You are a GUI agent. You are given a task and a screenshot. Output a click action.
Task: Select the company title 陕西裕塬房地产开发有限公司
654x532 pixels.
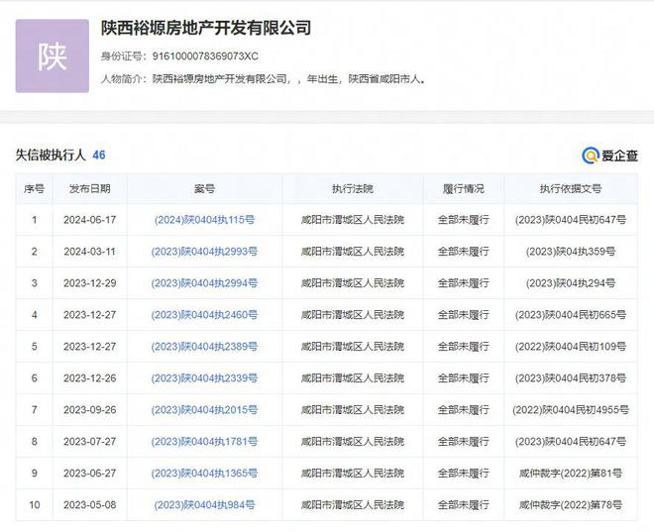[x=206, y=28]
